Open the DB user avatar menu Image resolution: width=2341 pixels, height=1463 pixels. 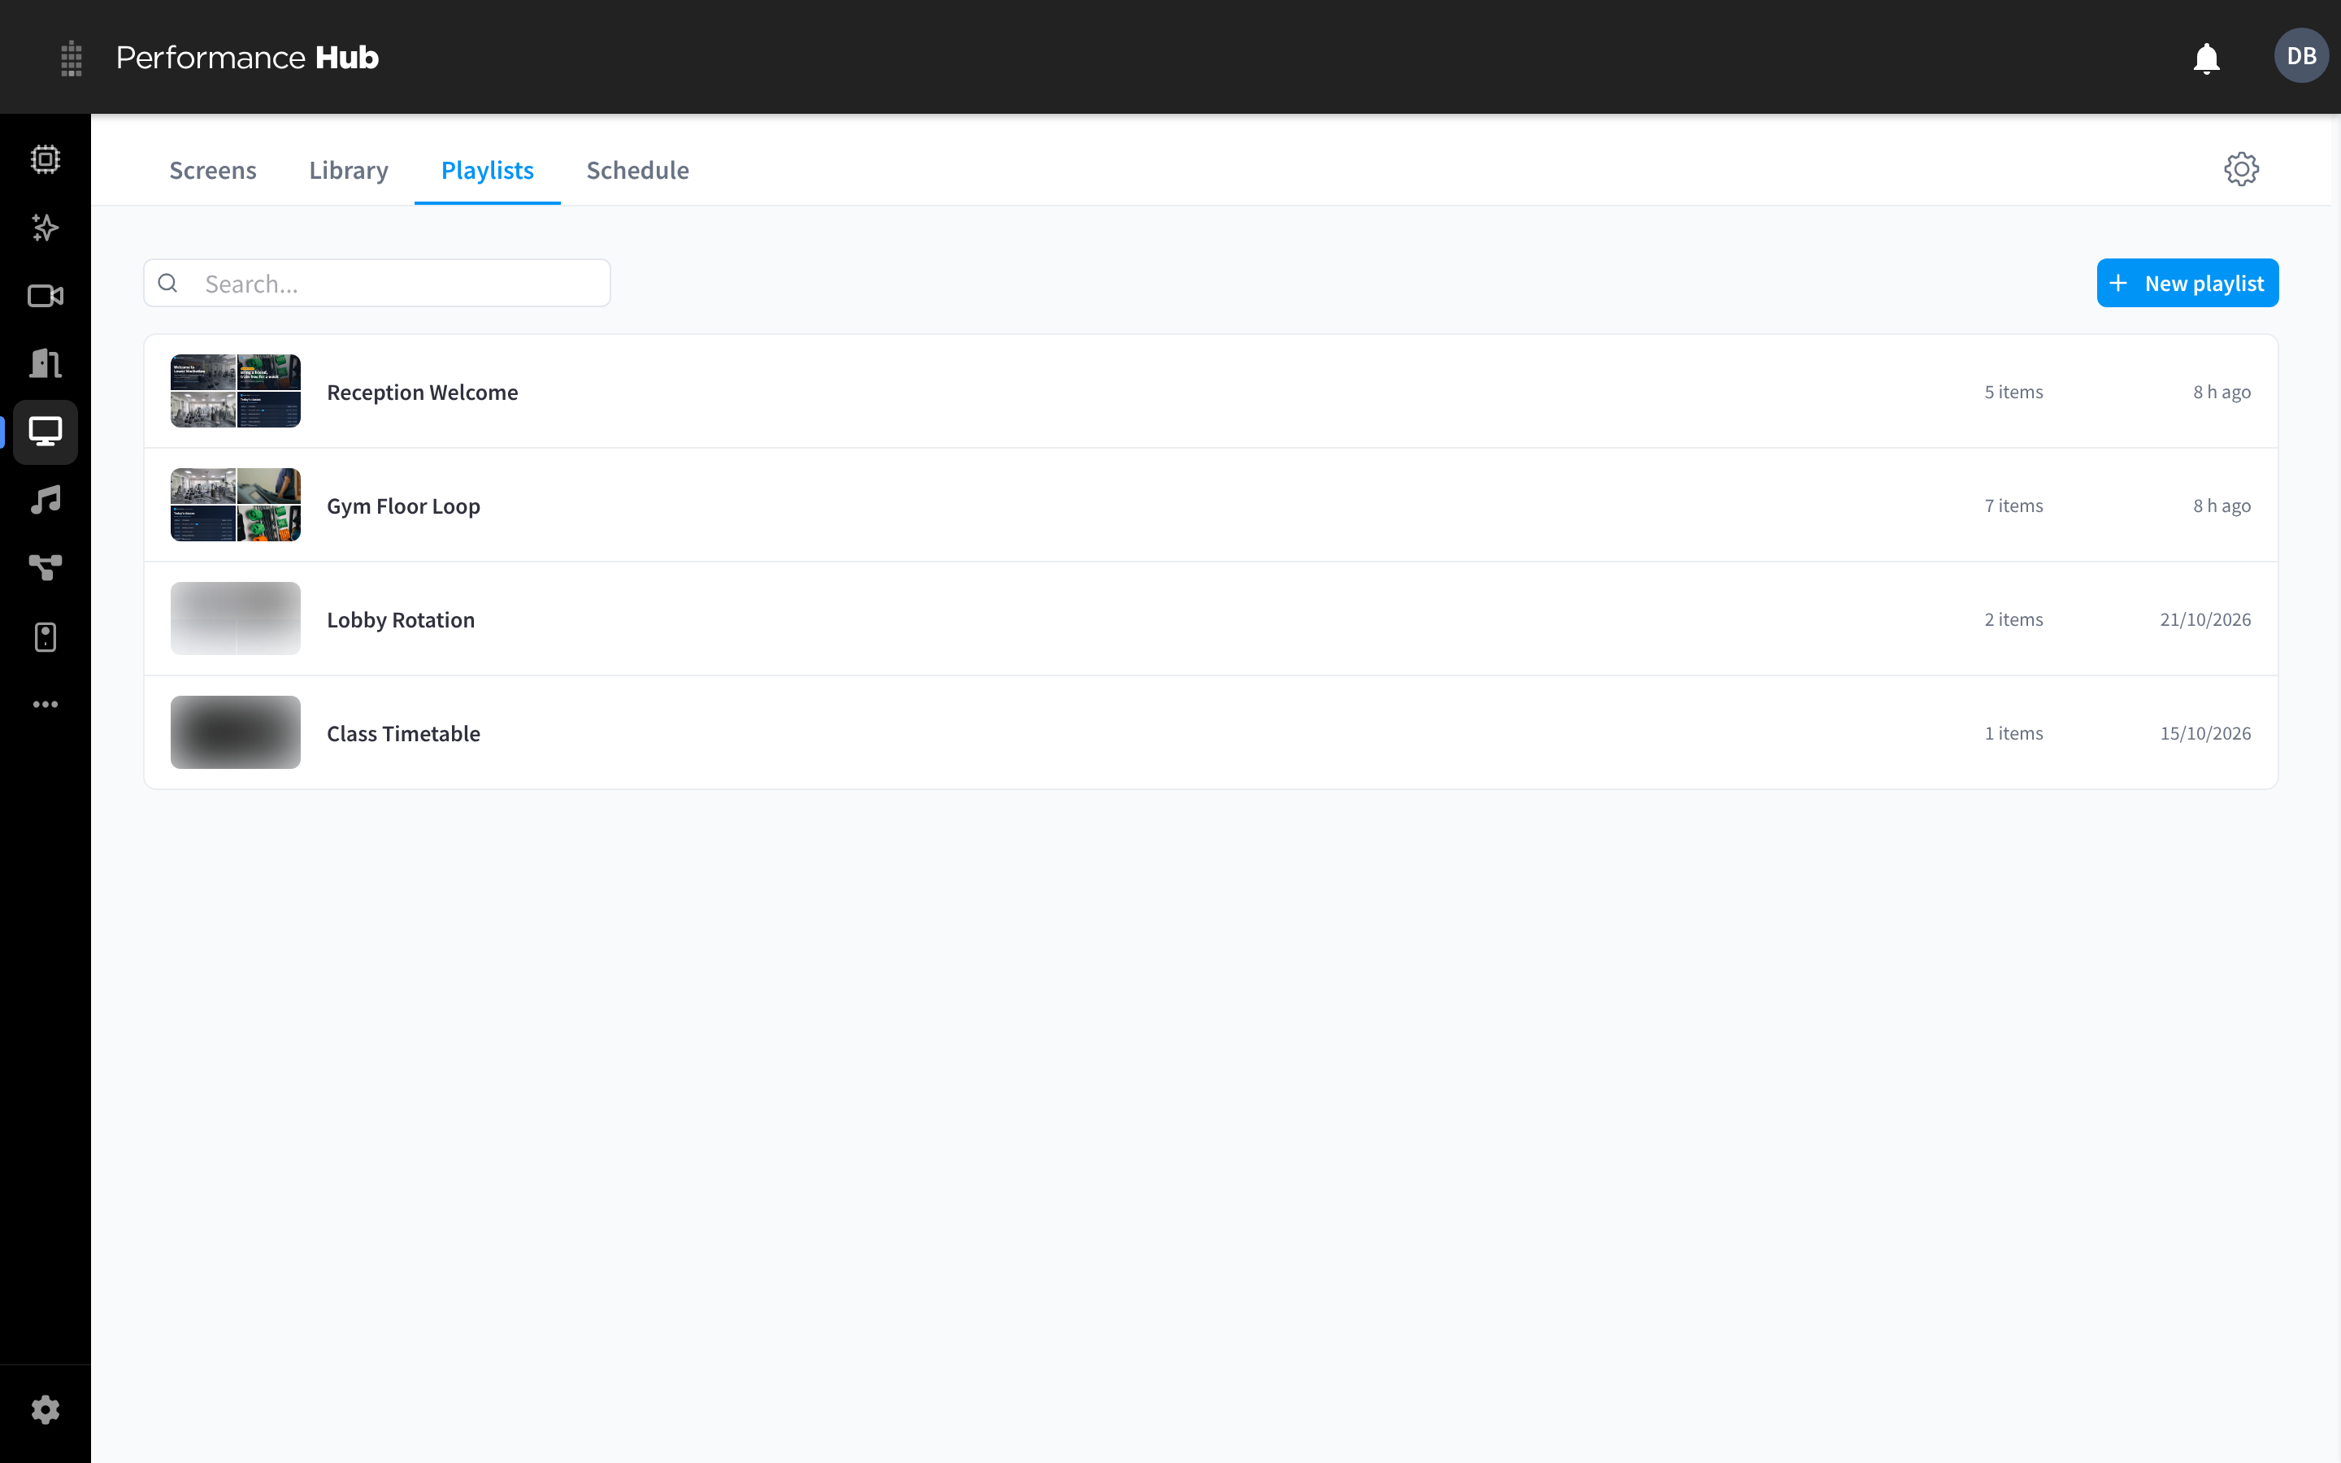2300,56
